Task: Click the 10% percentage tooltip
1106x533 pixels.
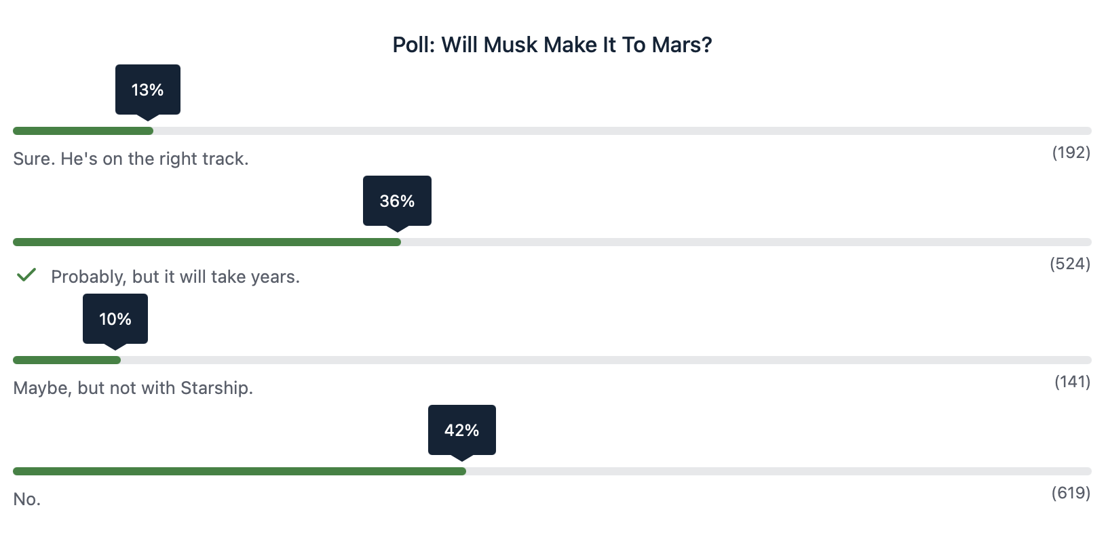Action: pyautogui.click(x=115, y=319)
